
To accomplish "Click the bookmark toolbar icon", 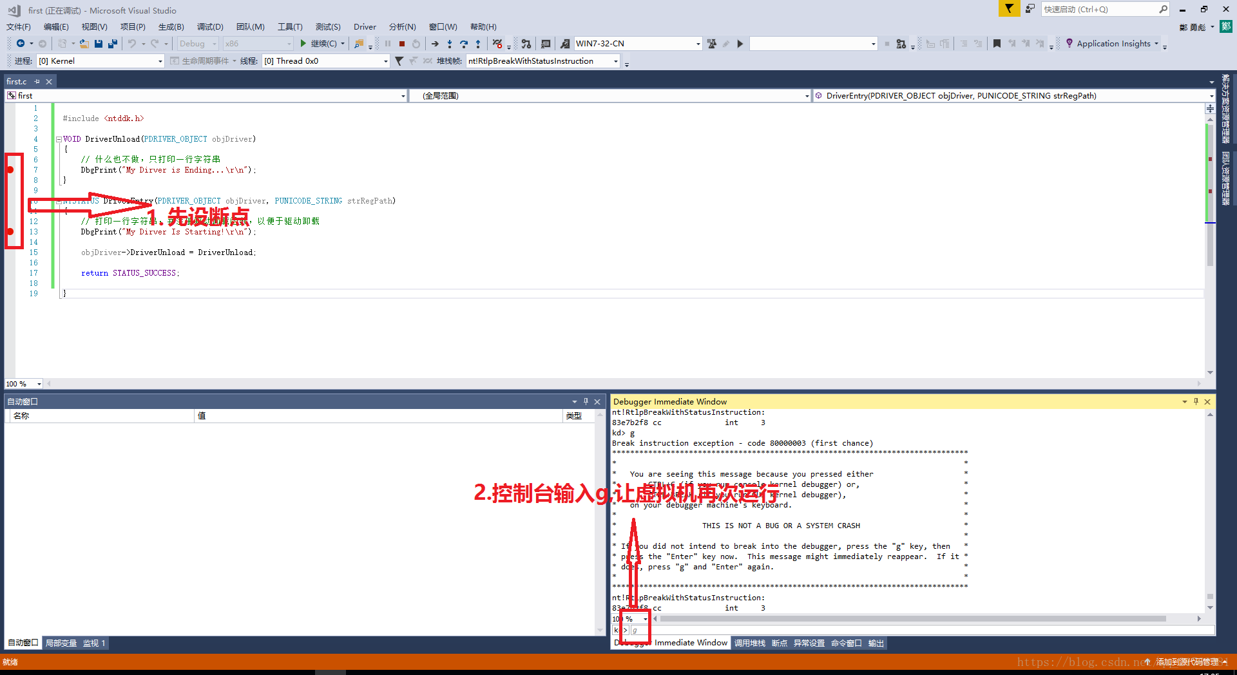I will [x=997, y=44].
